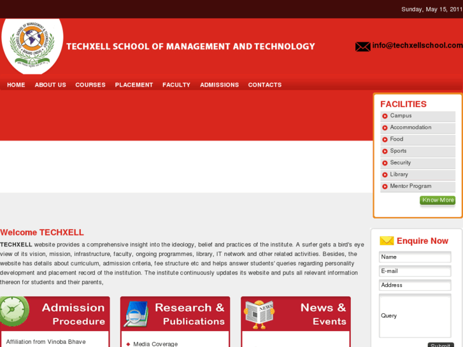This screenshot has height=347, width=463.
Task: Click the red bullet icon beside Mentor Program
Action: [385, 187]
